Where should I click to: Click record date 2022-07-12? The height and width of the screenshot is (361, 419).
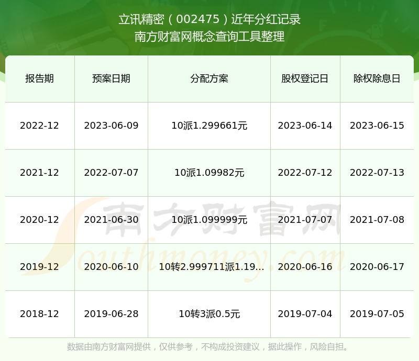(x=305, y=173)
